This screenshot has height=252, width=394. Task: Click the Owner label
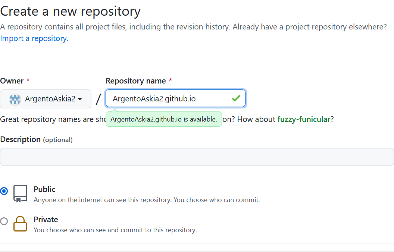[12, 81]
